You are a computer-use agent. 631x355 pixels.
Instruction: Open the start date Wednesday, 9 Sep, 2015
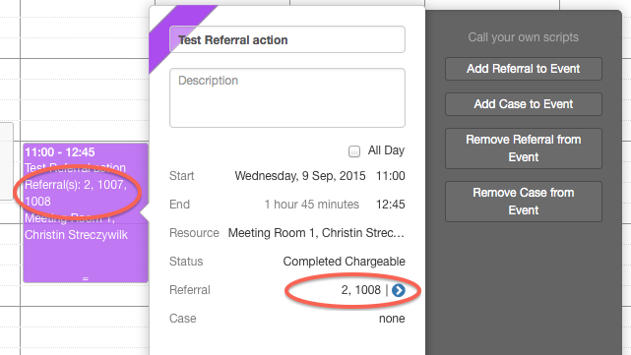point(300,176)
